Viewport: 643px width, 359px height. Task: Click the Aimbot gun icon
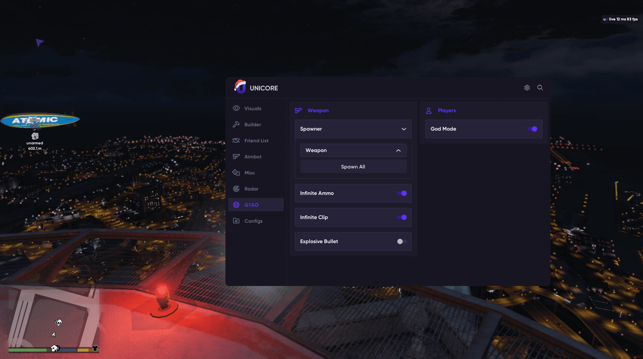236,156
